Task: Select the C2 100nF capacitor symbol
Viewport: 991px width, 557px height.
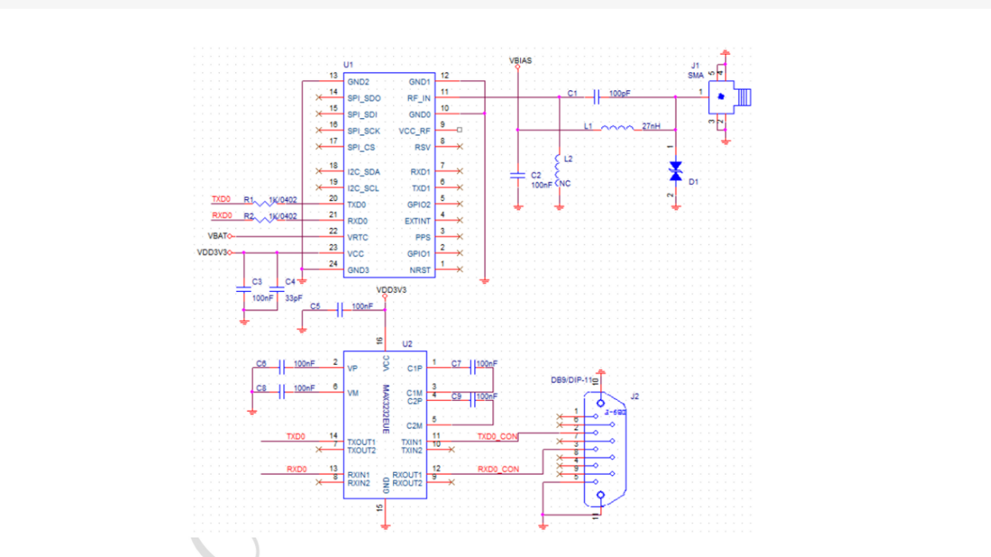Action: [518, 174]
